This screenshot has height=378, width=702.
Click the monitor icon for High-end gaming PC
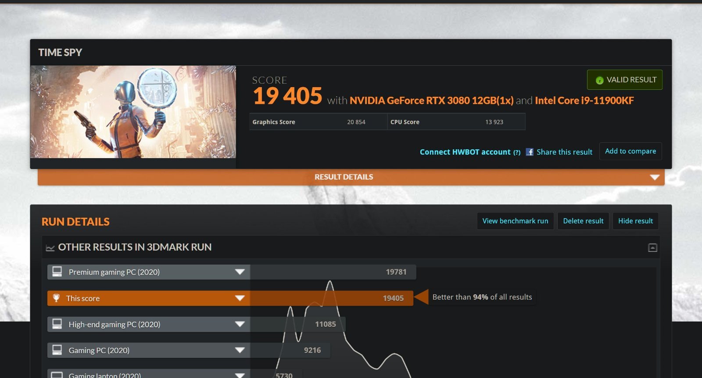57,324
